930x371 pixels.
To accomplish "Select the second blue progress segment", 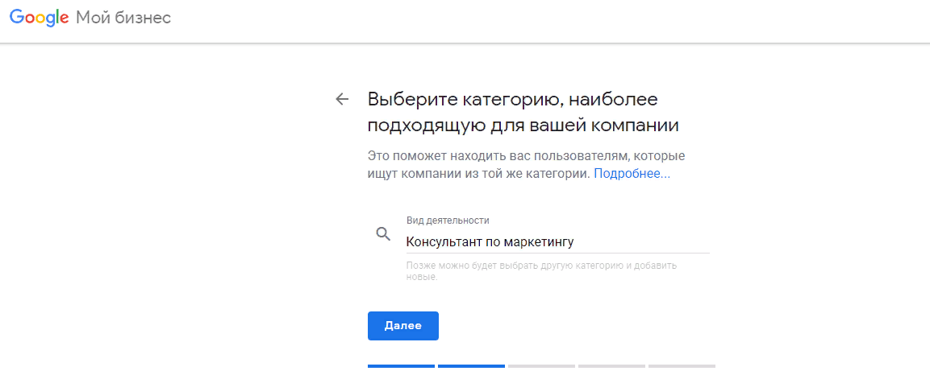I will (471, 366).
